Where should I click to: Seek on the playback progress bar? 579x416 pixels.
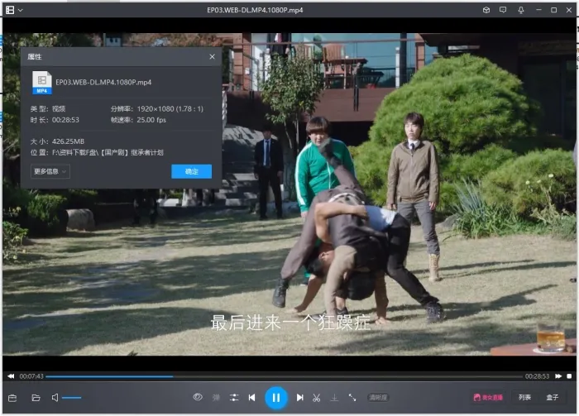coord(284,376)
